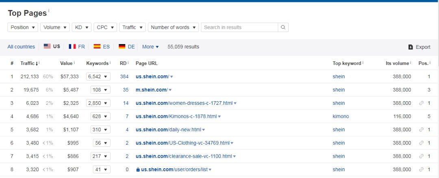Expand caret after us.shein.com/ URL
The height and width of the screenshot is (178, 439).
coord(172,77)
